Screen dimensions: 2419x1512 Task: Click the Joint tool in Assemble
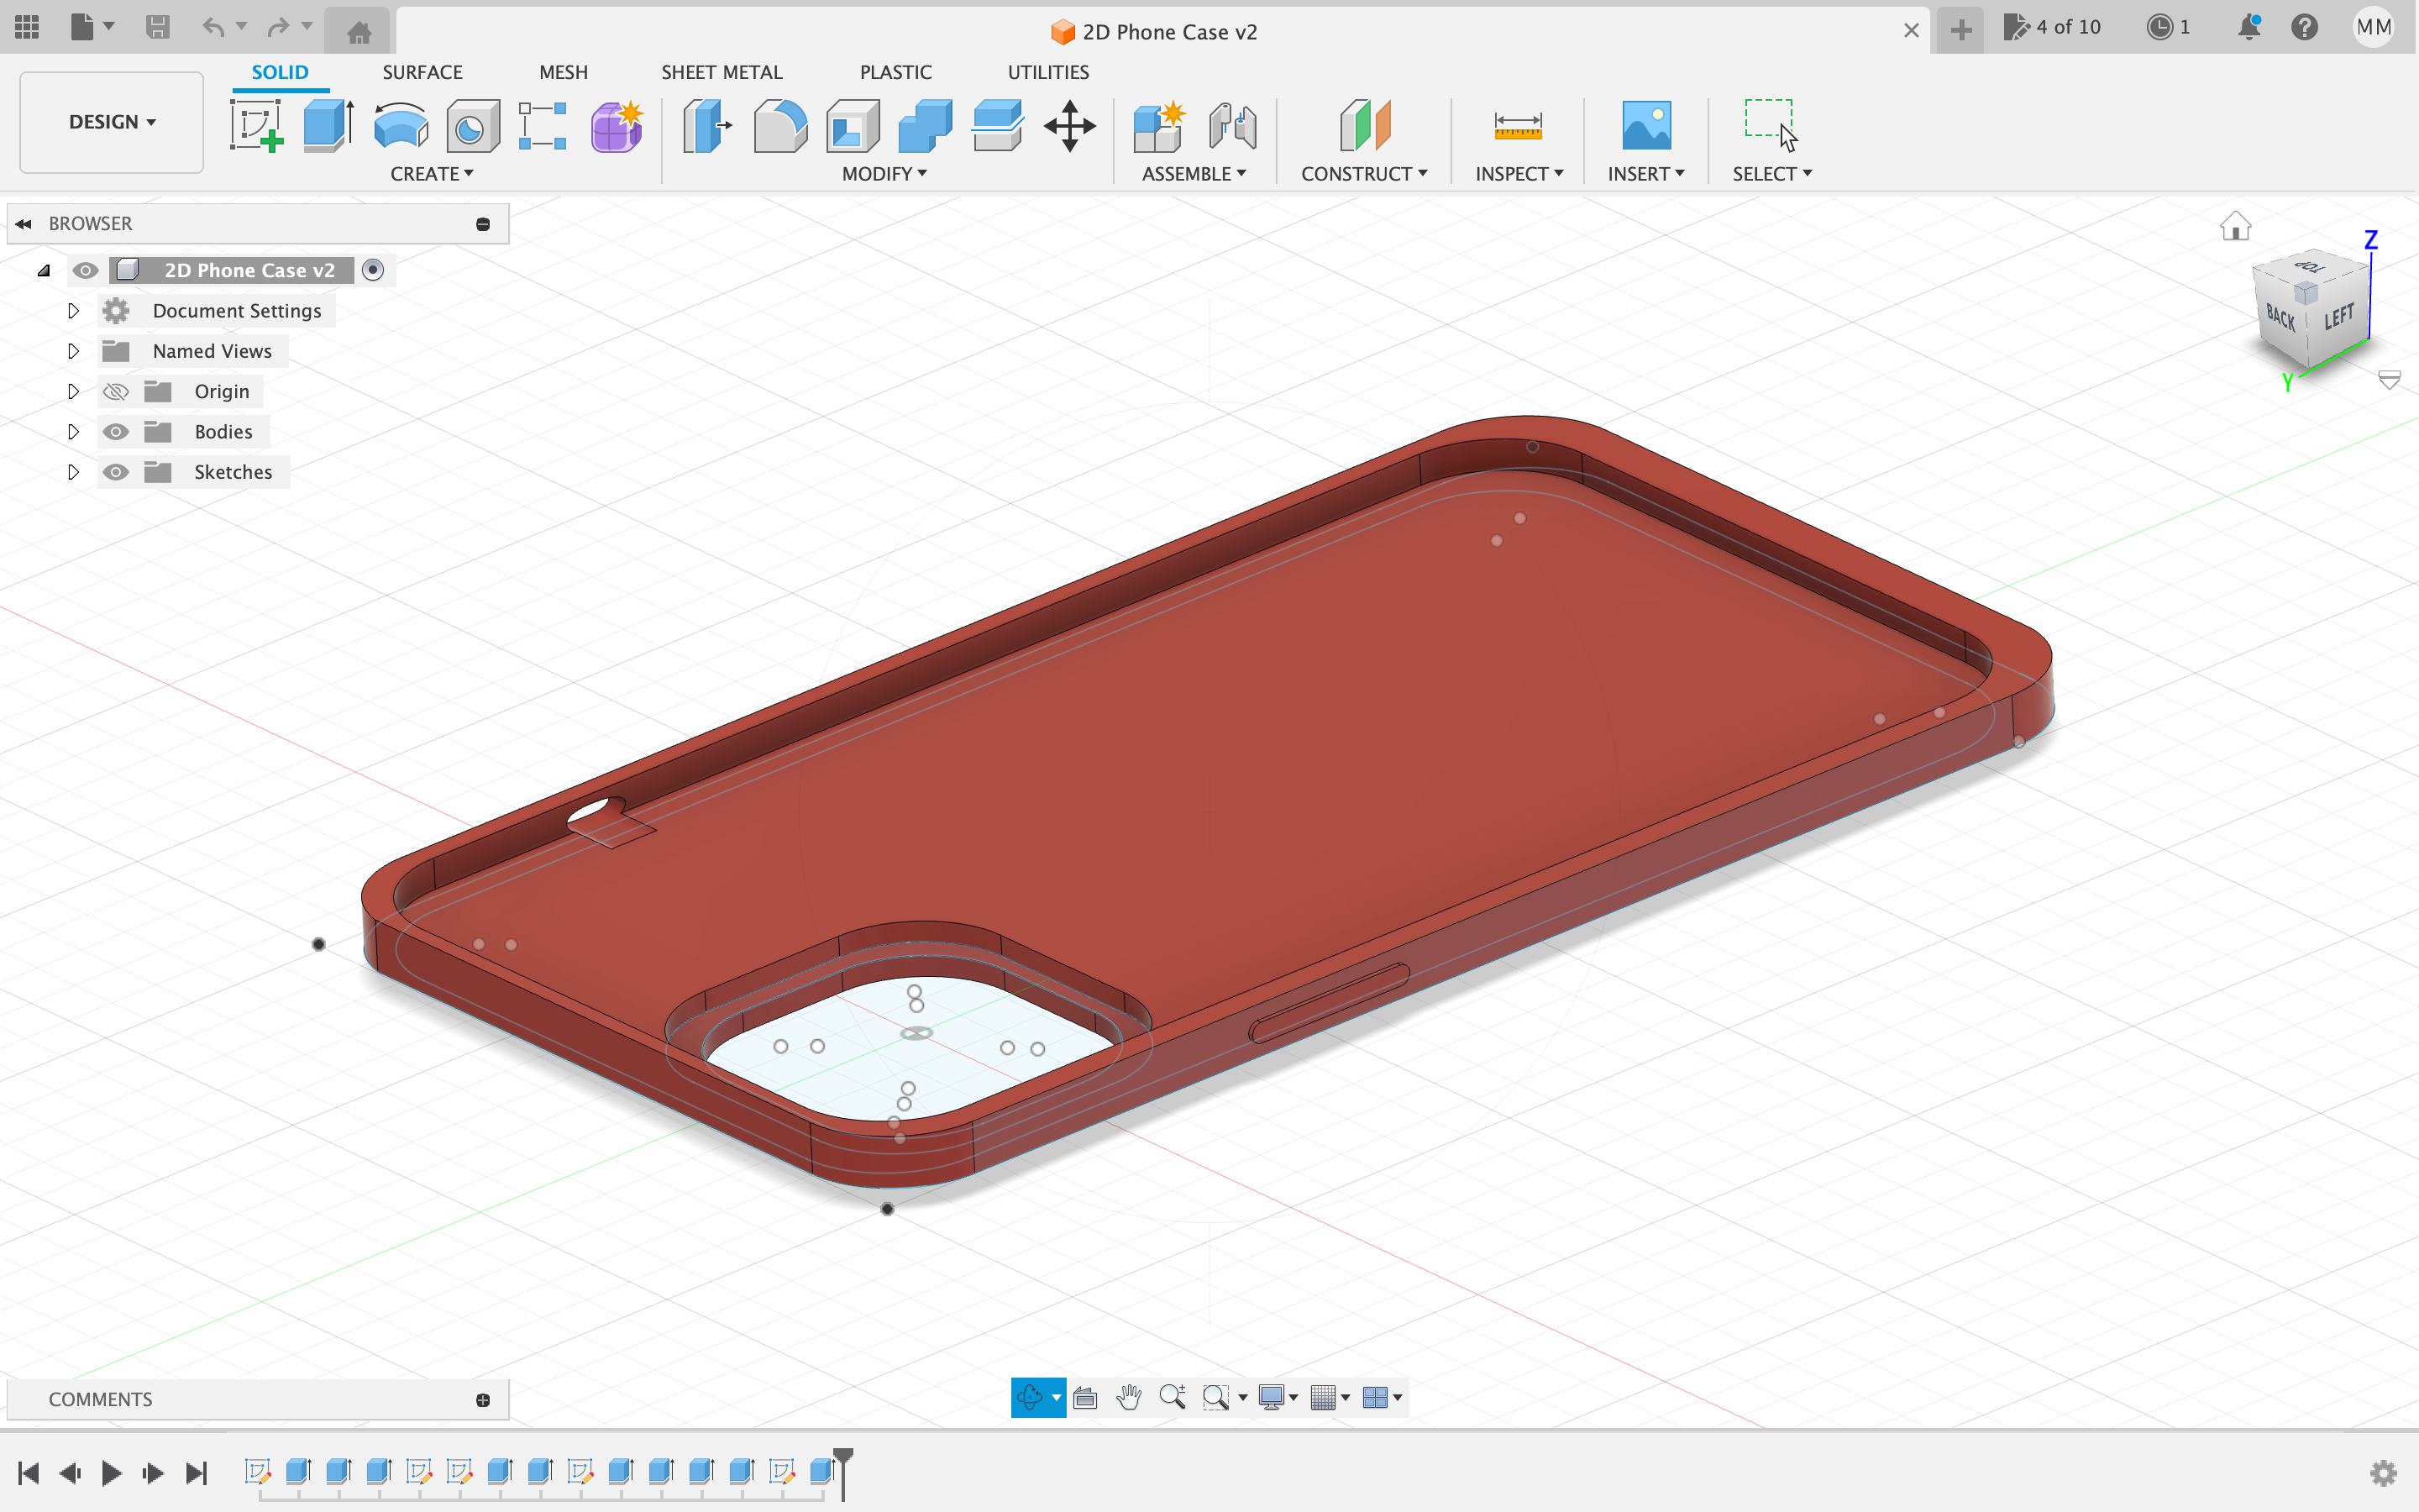[x=1232, y=126]
